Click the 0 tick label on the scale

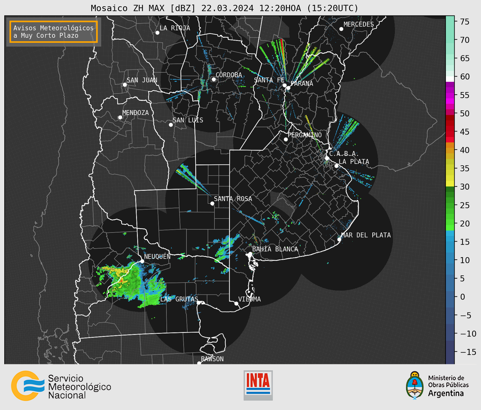click(462, 297)
